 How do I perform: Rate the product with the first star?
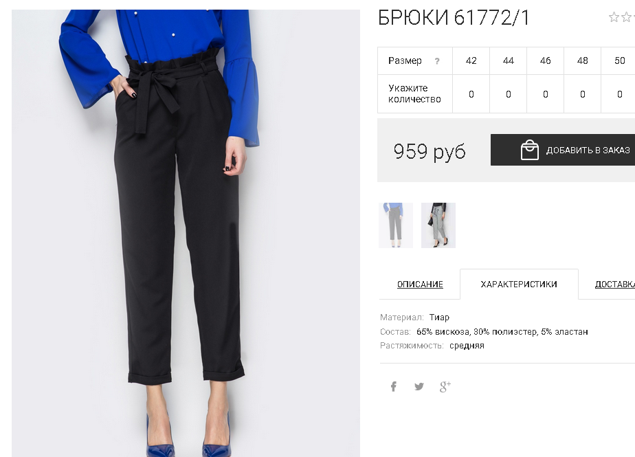pos(614,17)
